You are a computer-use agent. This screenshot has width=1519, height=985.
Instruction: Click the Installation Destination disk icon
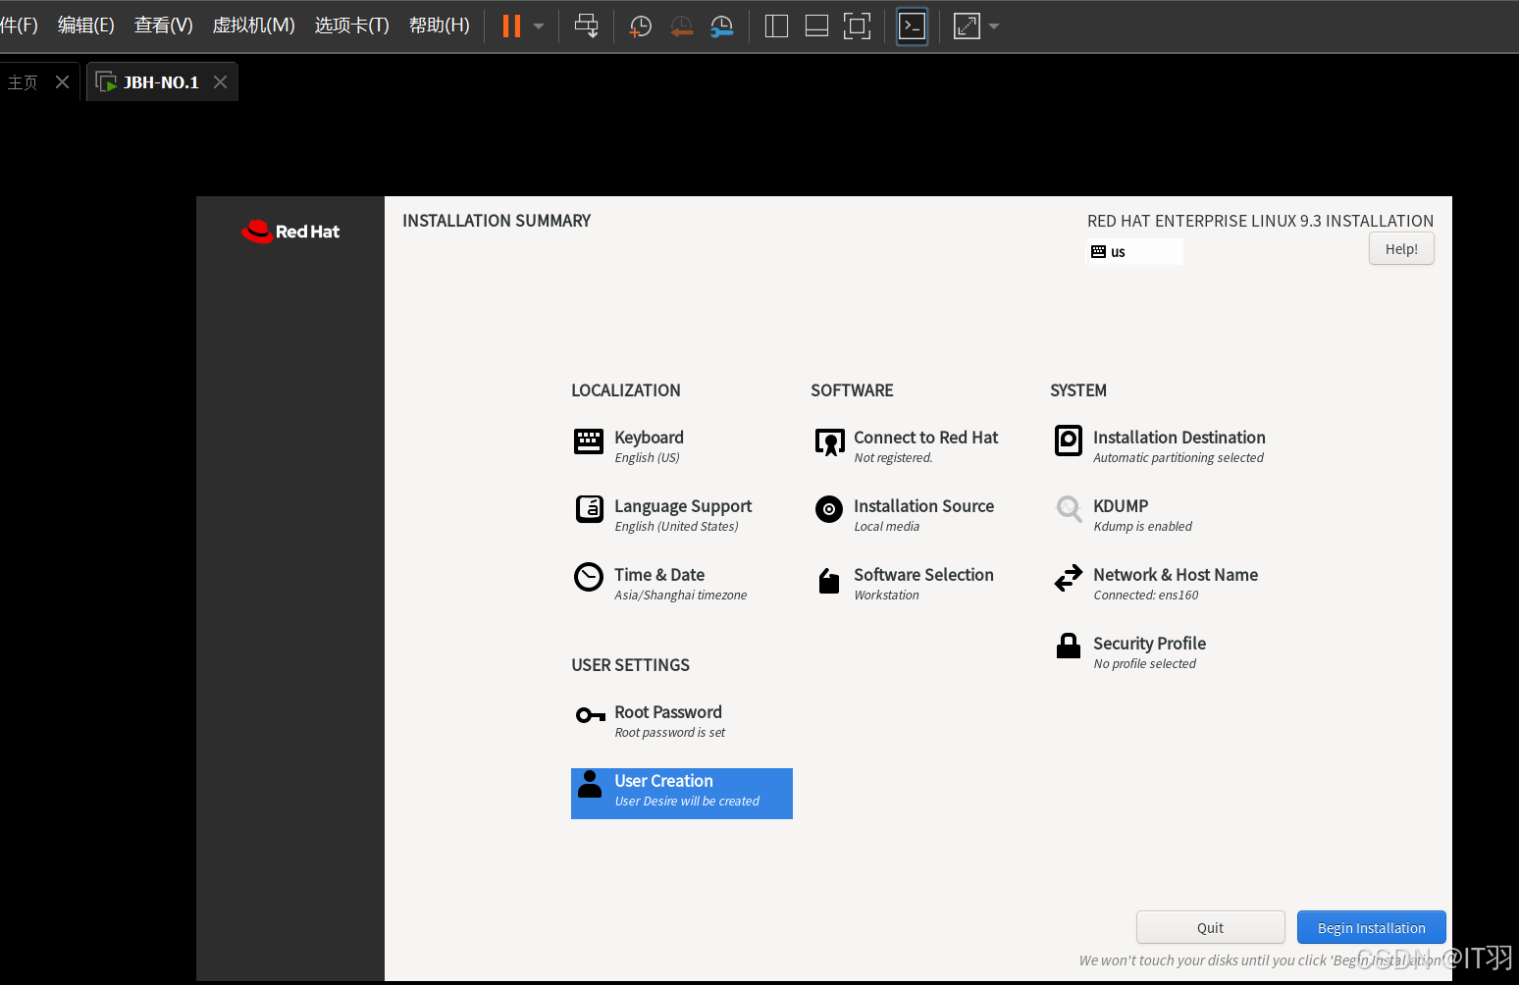tap(1069, 441)
